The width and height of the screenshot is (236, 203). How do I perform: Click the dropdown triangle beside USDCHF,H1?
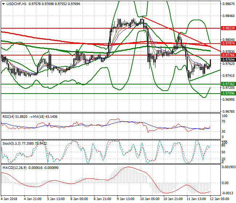4,4
